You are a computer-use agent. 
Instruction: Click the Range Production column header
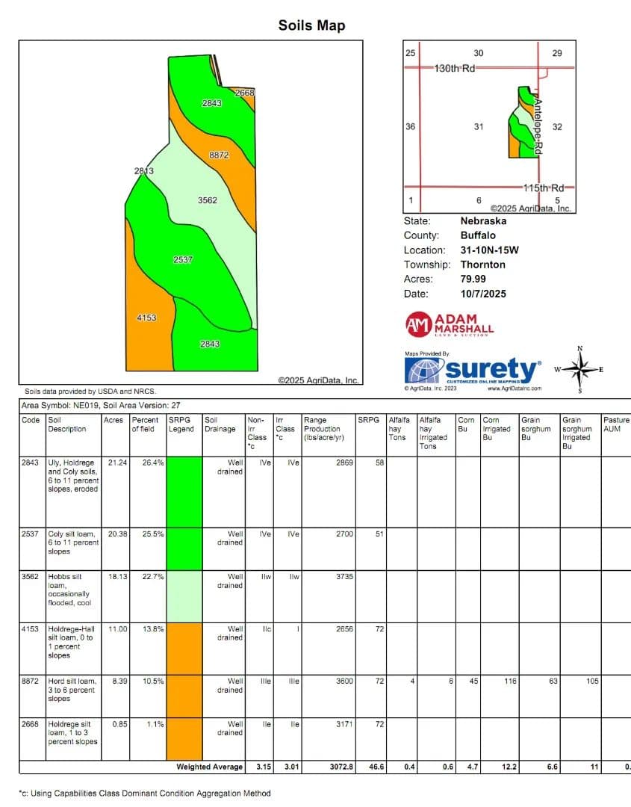323,429
